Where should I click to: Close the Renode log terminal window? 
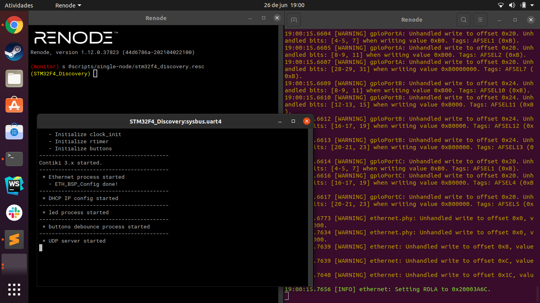[x=531, y=20]
